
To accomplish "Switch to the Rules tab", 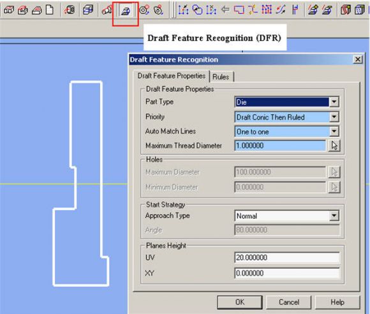I will tap(221, 77).
